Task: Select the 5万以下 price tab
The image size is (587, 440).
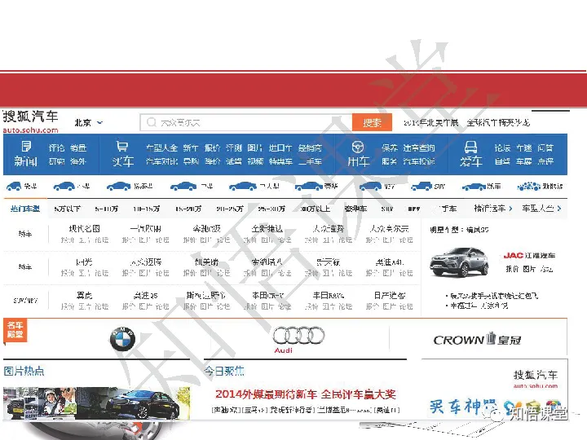Action: click(x=68, y=209)
